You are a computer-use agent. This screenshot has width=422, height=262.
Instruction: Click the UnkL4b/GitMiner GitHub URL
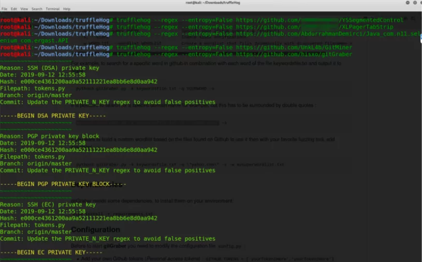click(x=294, y=47)
